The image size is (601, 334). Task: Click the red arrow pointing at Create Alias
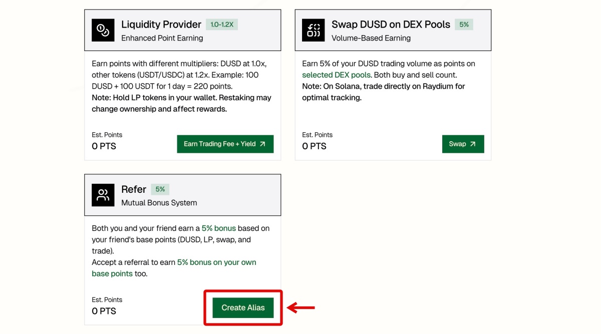[x=301, y=307]
